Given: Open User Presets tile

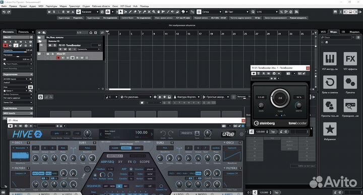Looking at the screenshot, I should tap(330, 105).
